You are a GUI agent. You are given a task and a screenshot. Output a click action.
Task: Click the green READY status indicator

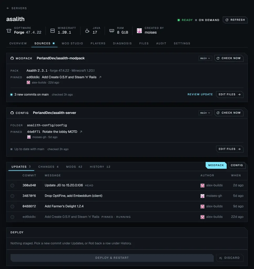(x=185, y=20)
